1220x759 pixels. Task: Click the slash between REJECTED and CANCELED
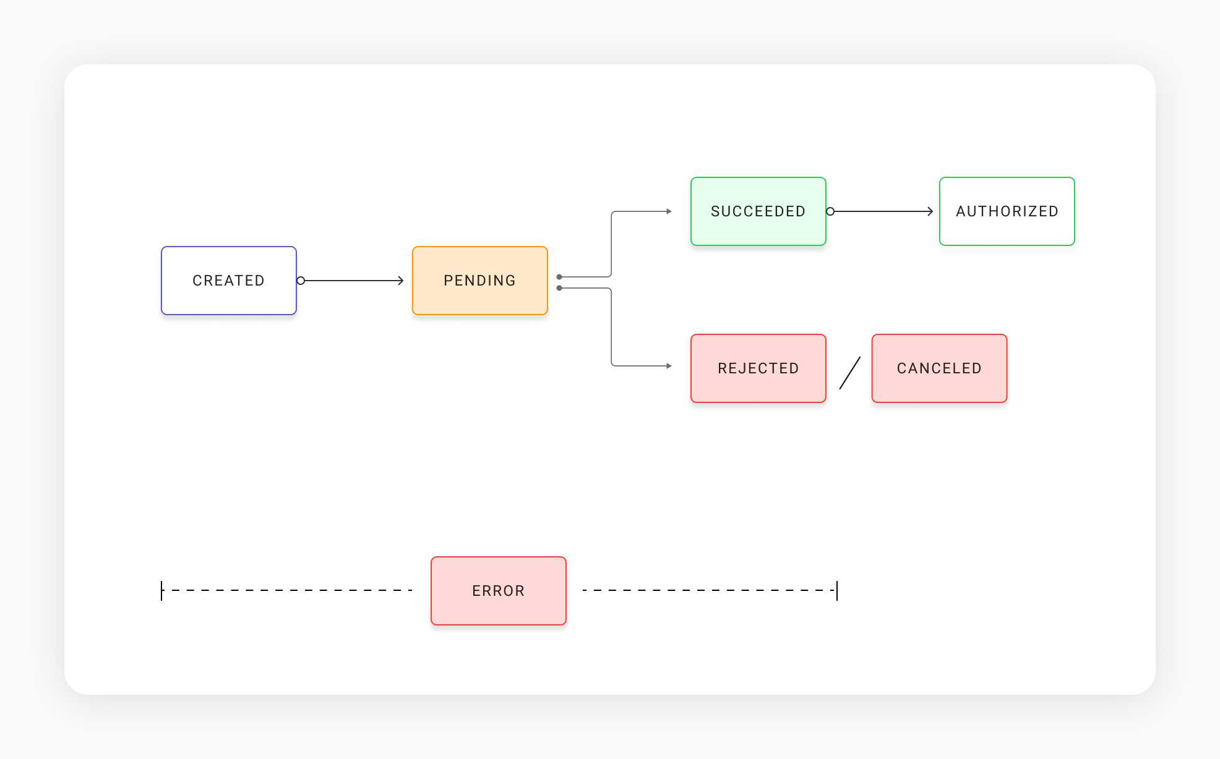point(849,373)
